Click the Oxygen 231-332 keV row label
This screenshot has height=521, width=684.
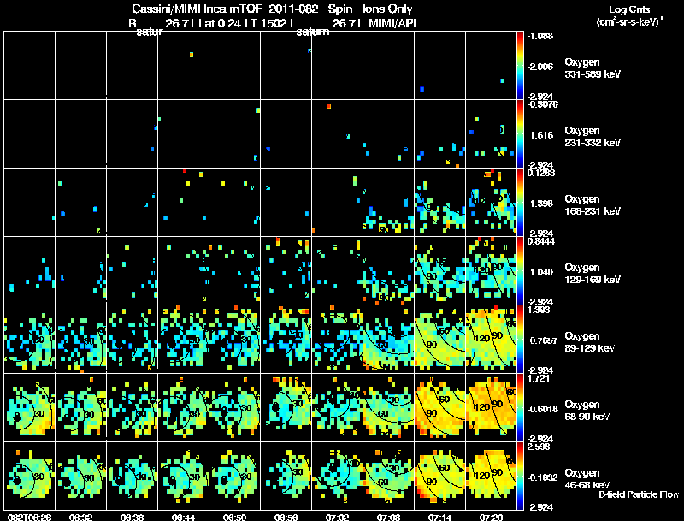(x=593, y=137)
